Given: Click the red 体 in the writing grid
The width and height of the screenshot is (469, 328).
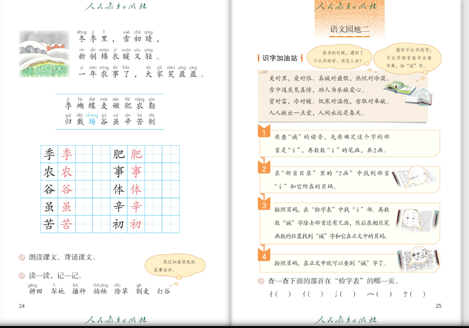Looking at the screenshot, I should point(136,189).
